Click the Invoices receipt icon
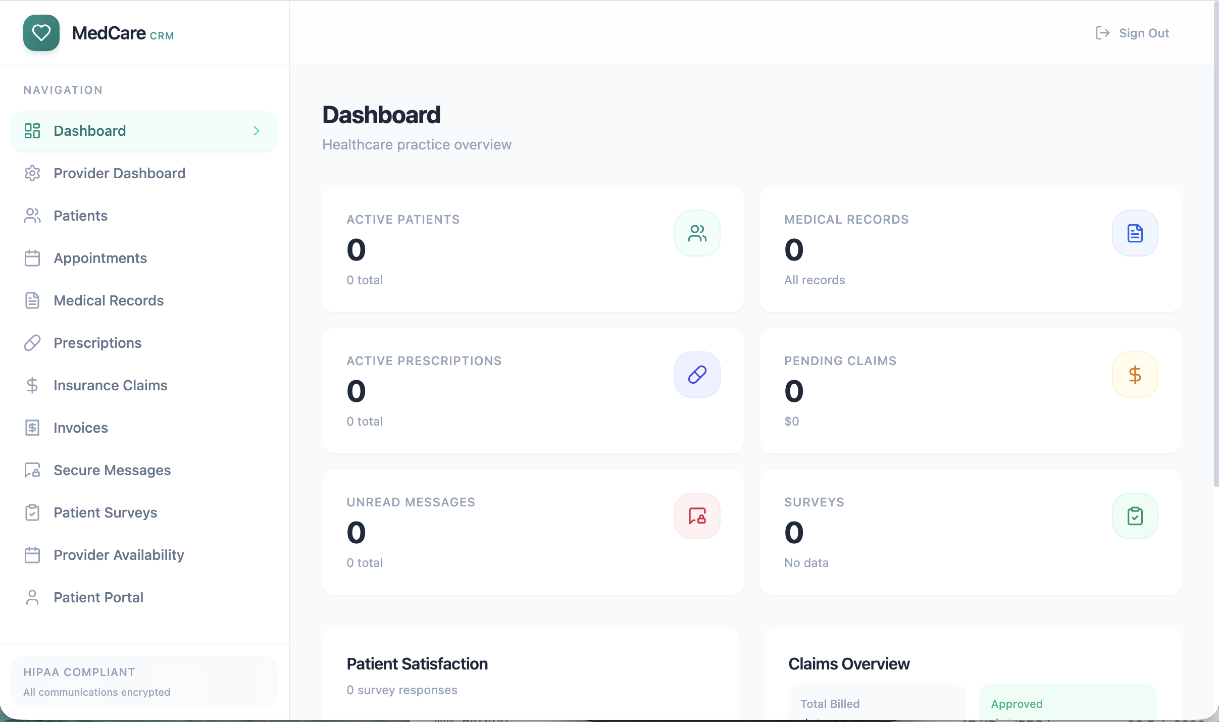 [32, 428]
